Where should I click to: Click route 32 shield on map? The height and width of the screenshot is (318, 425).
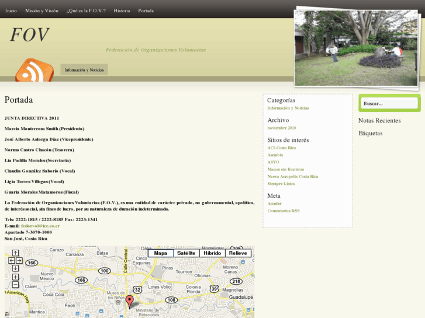point(138,290)
